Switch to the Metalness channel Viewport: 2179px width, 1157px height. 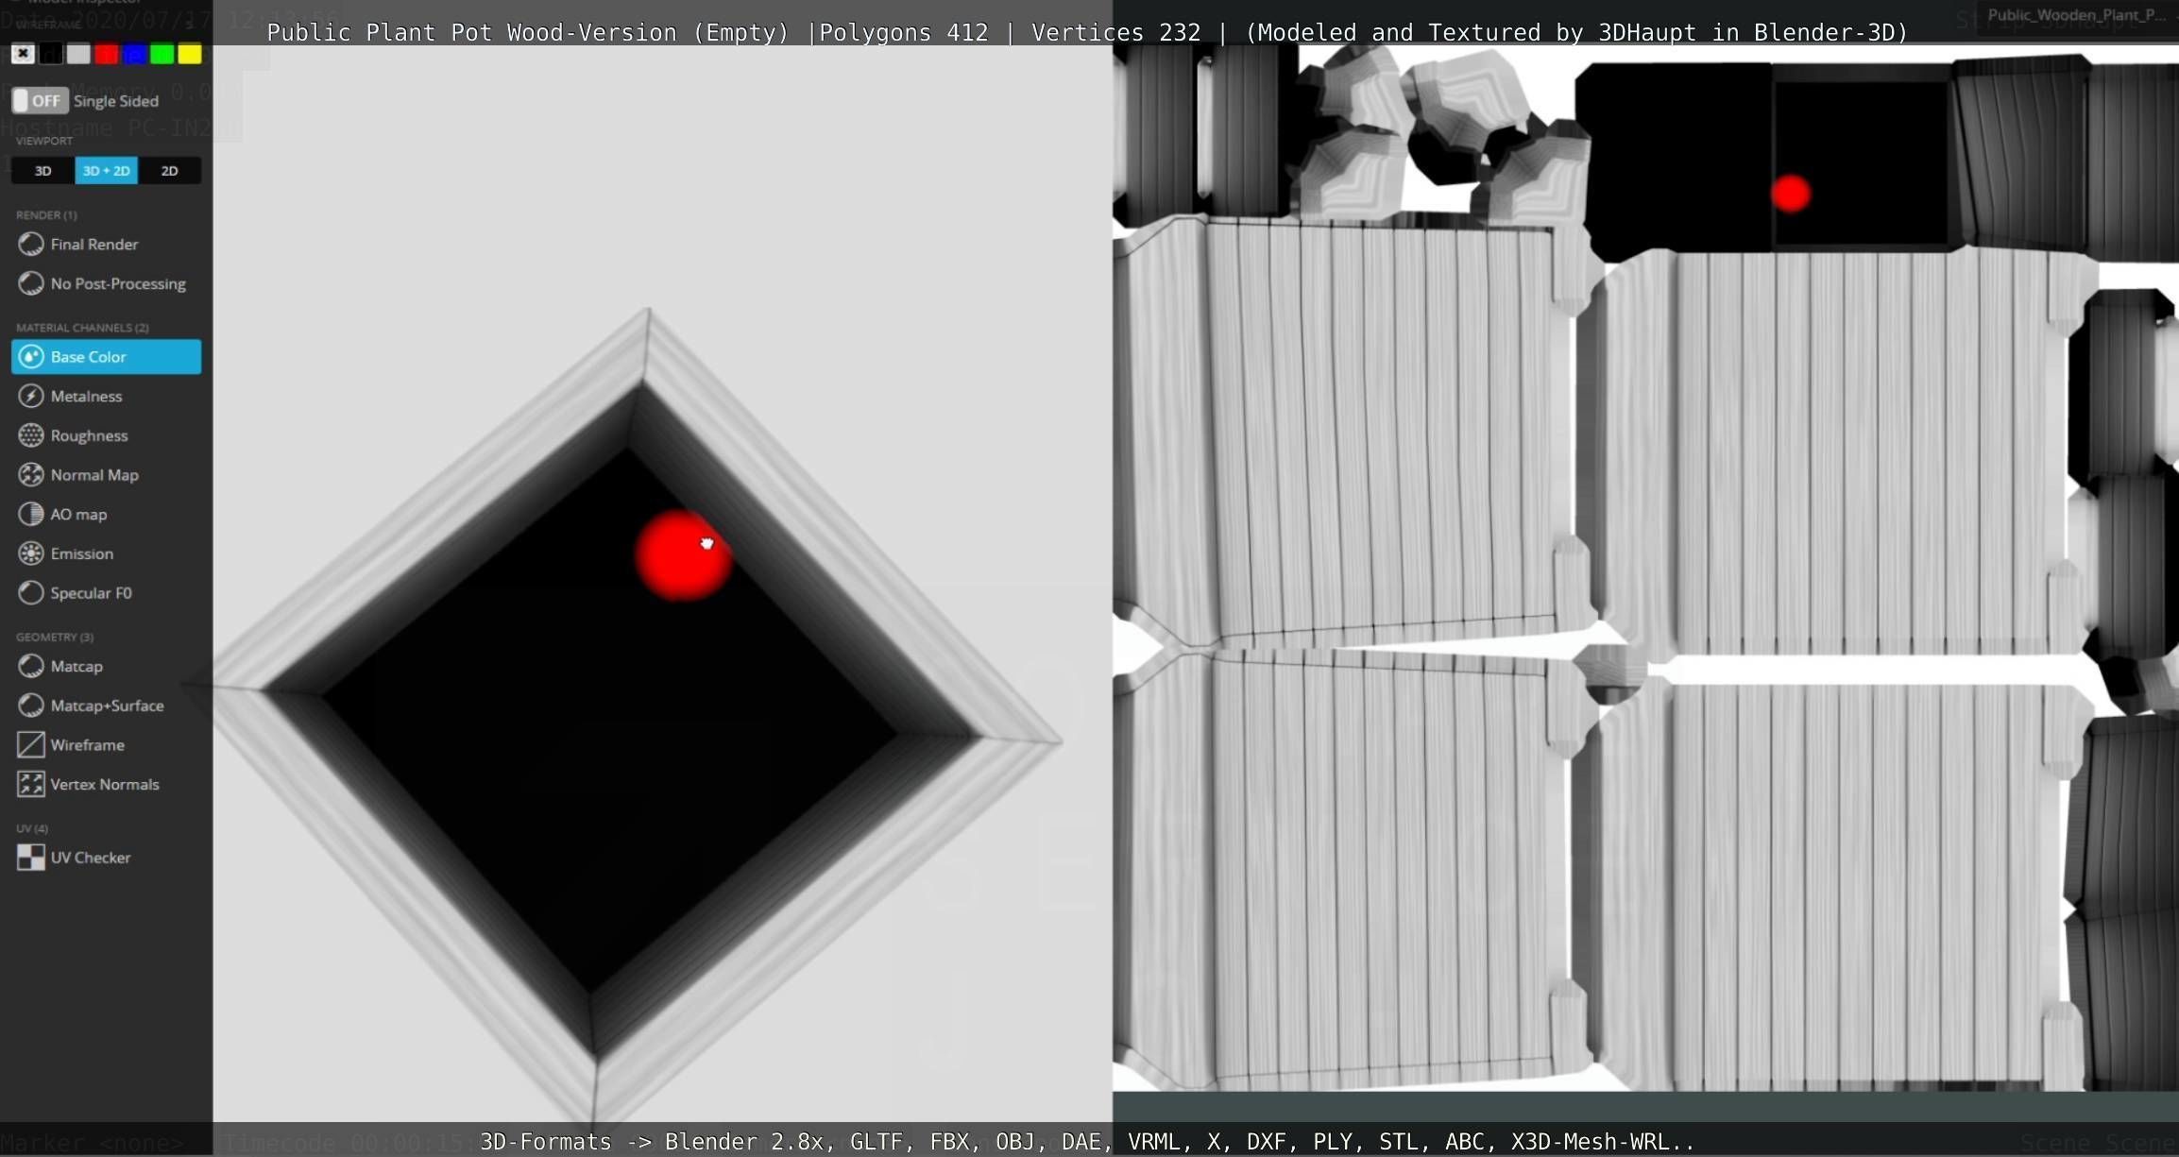(86, 397)
